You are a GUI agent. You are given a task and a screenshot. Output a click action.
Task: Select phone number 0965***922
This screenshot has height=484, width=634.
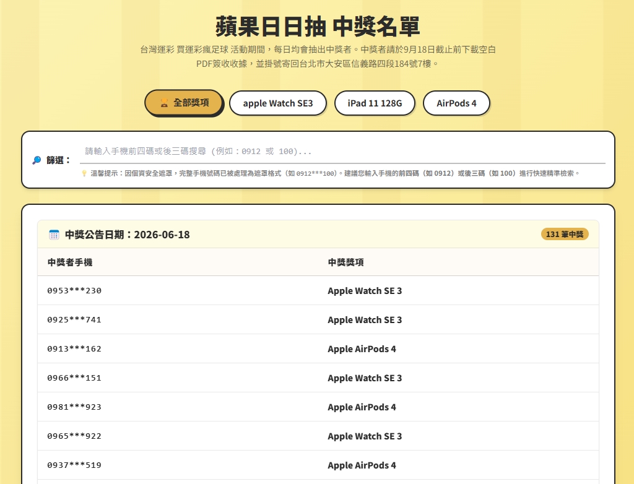point(74,436)
